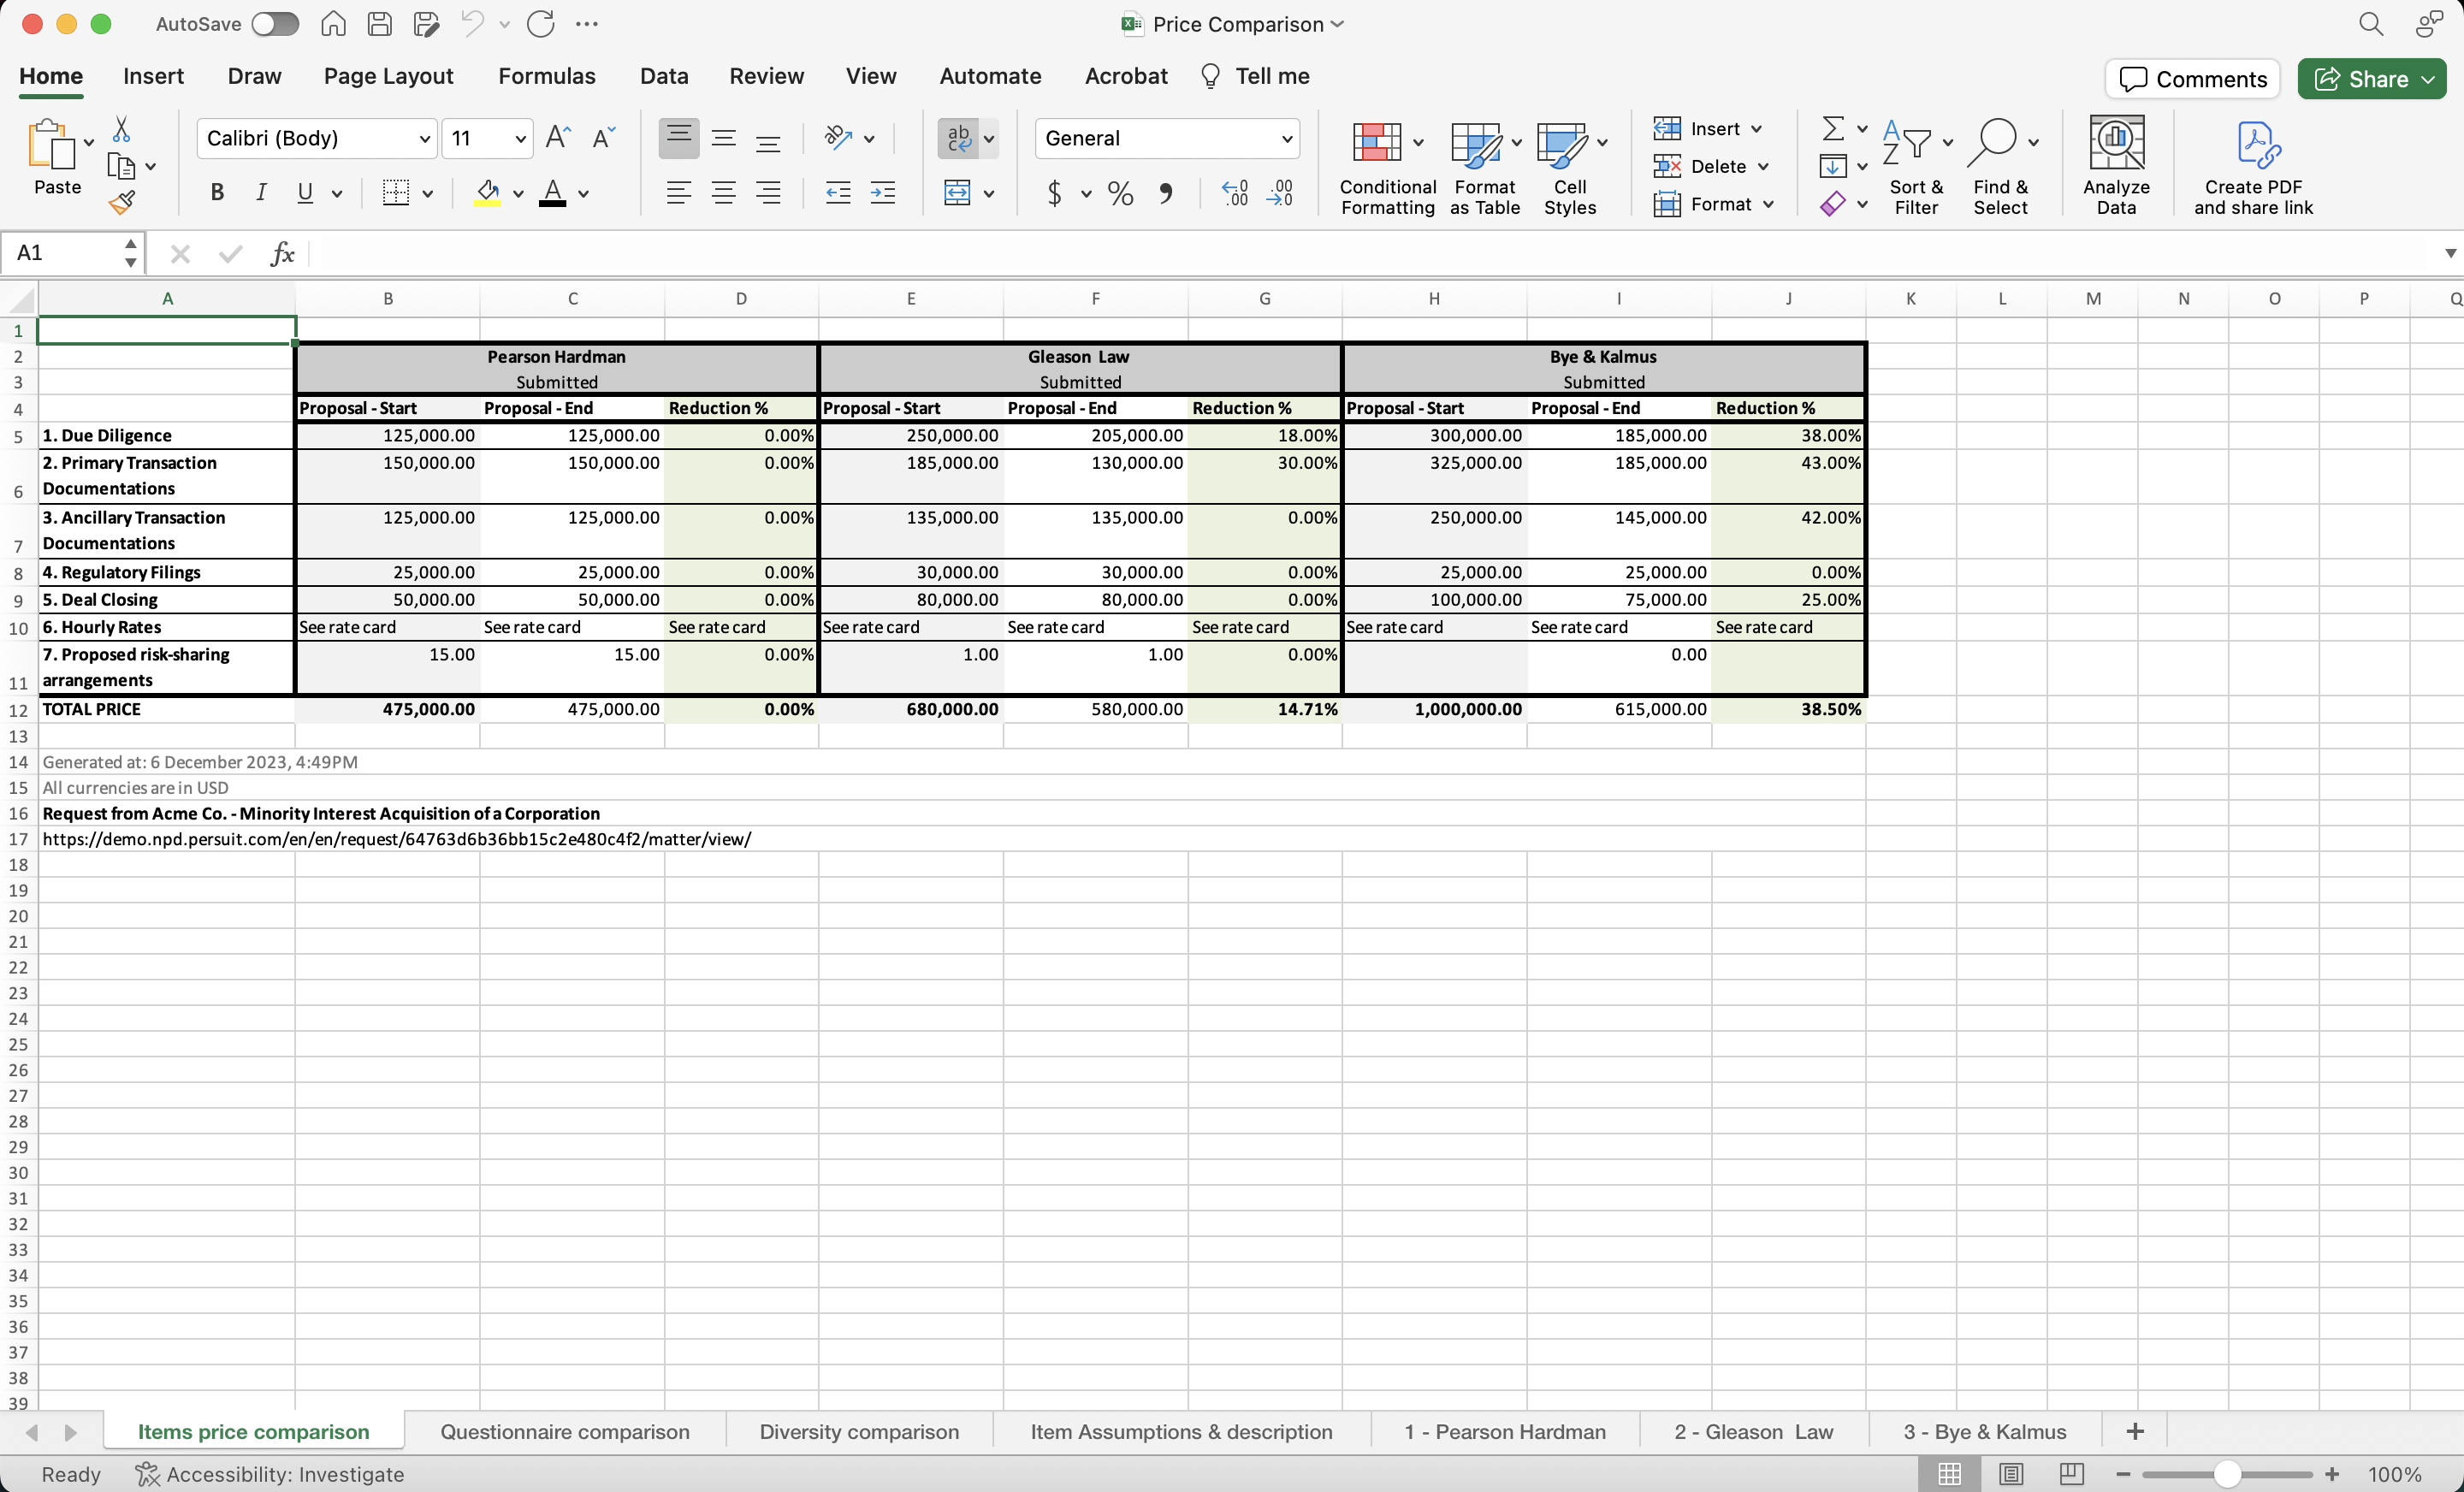Open the Review ribbon tab
This screenshot has width=2464, height=1492.
click(766, 76)
